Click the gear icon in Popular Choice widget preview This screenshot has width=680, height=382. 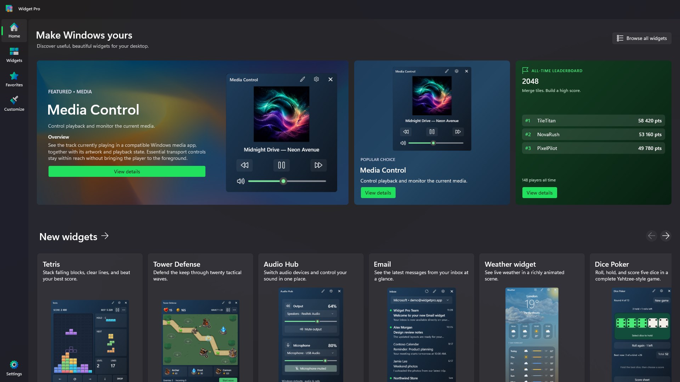(457, 71)
